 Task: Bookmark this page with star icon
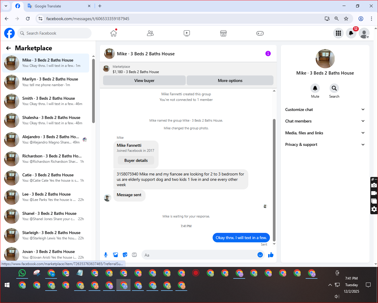346,19
